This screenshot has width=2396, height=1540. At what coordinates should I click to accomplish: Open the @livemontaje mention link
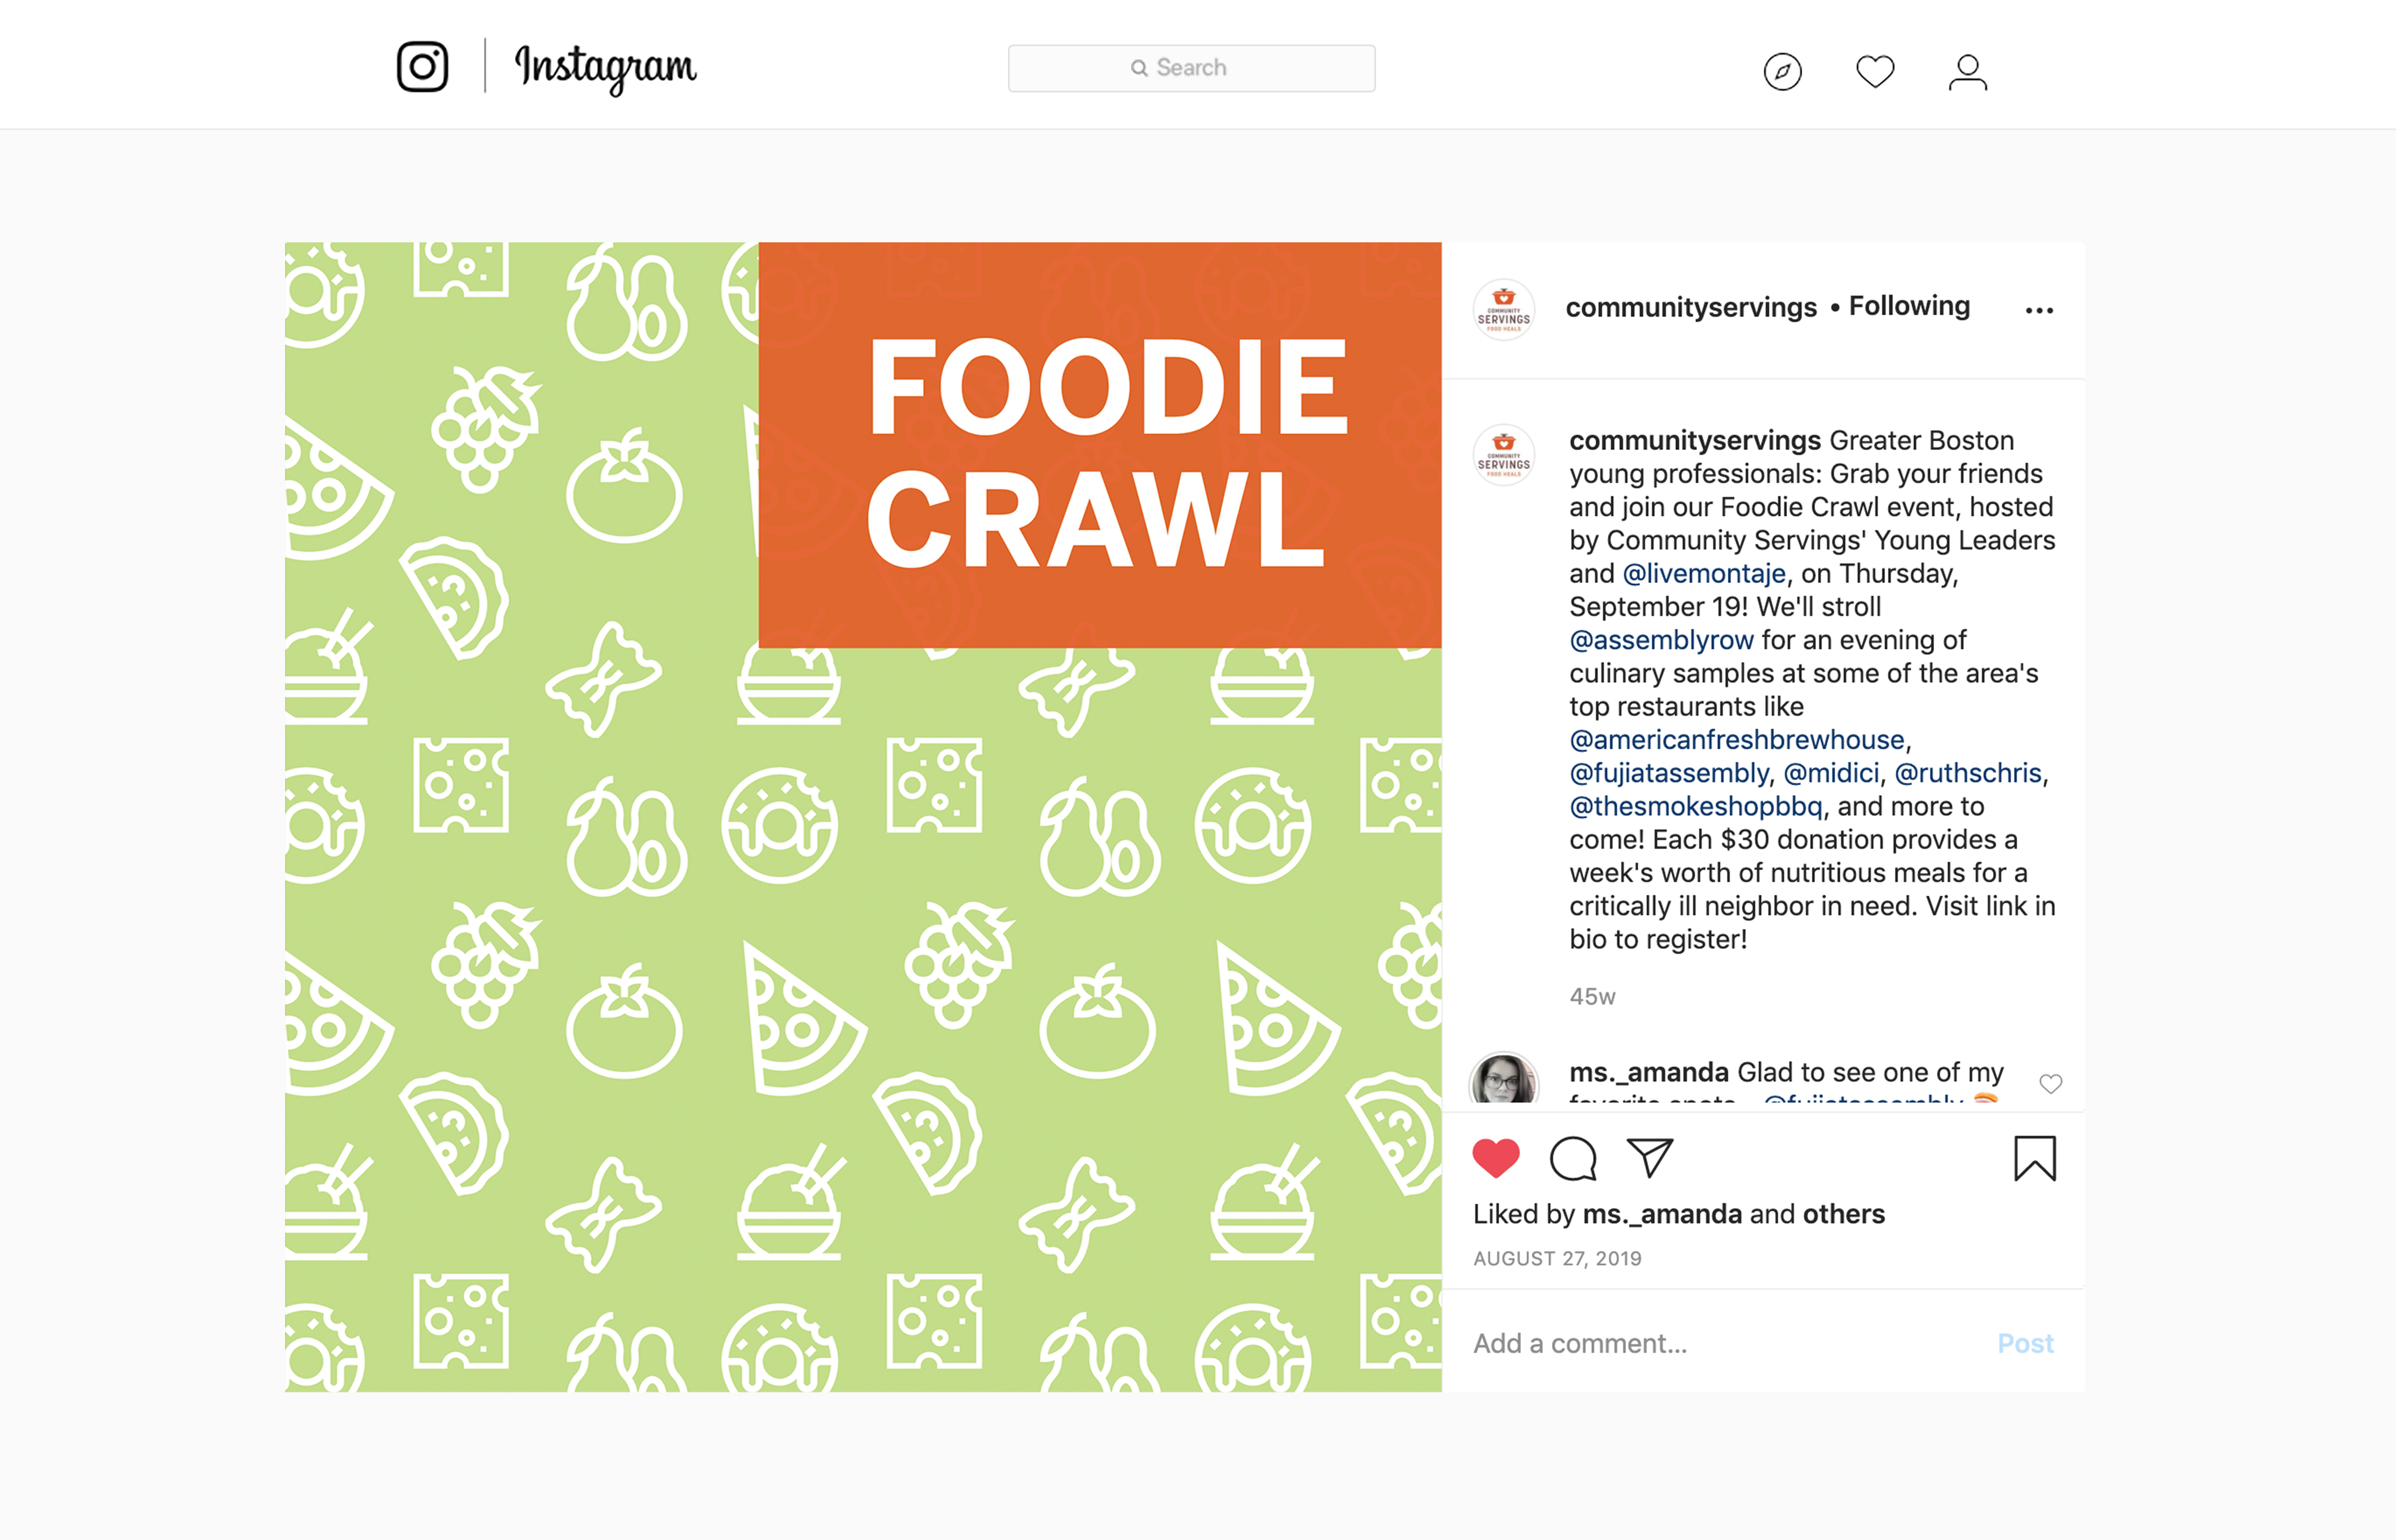(1703, 574)
